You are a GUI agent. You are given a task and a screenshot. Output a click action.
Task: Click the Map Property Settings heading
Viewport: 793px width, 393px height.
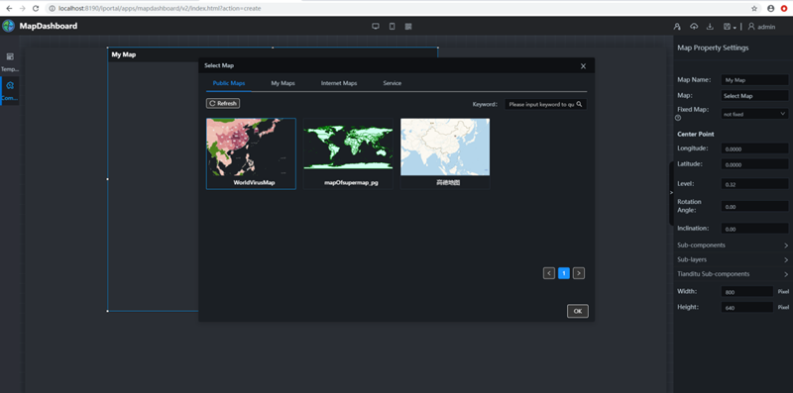pos(713,48)
